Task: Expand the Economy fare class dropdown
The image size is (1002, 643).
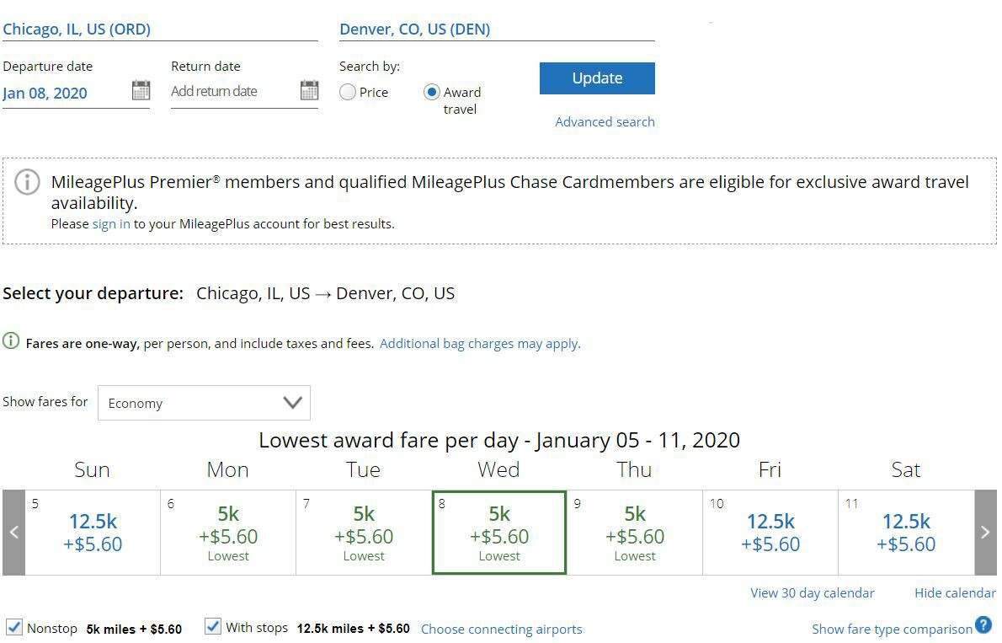Action: point(204,403)
